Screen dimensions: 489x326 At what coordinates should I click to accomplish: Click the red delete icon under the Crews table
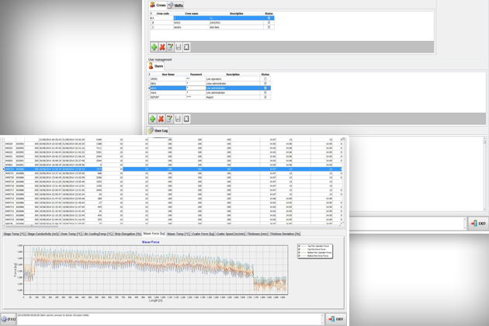161,47
